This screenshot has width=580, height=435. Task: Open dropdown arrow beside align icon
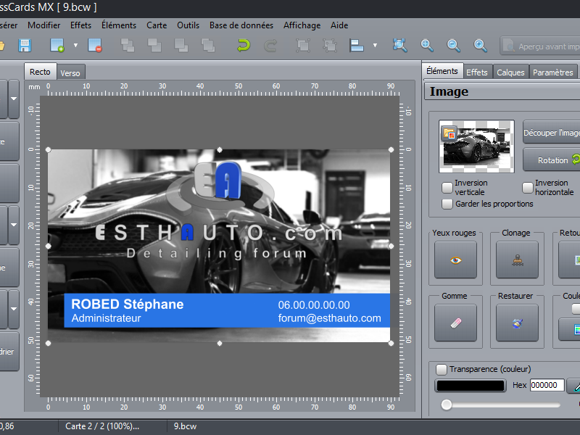coord(375,46)
